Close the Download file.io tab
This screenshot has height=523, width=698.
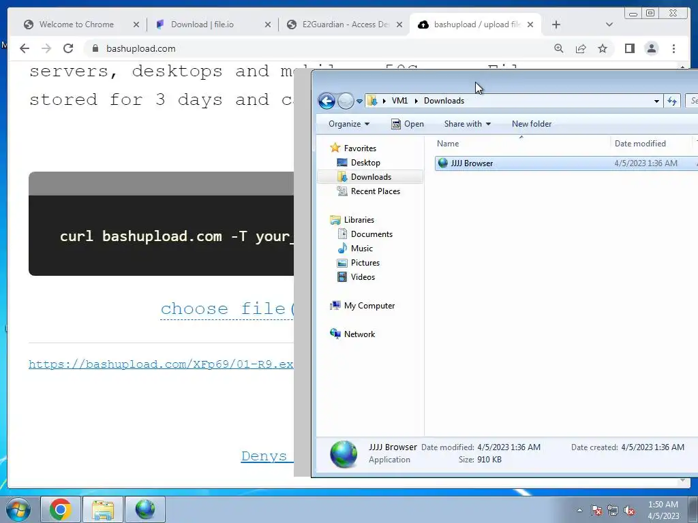(x=267, y=25)
